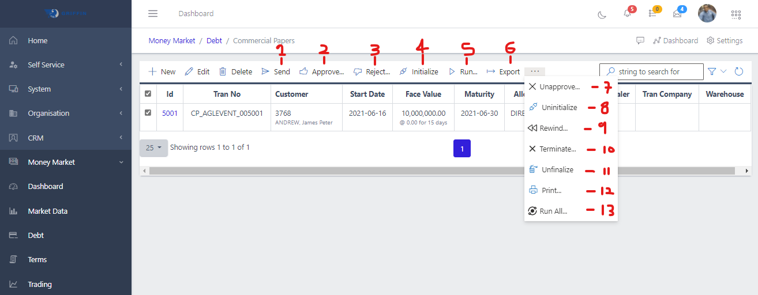758x295 pixels.
Task: Open the comments chat icon
Action: (x=640, y=41)
